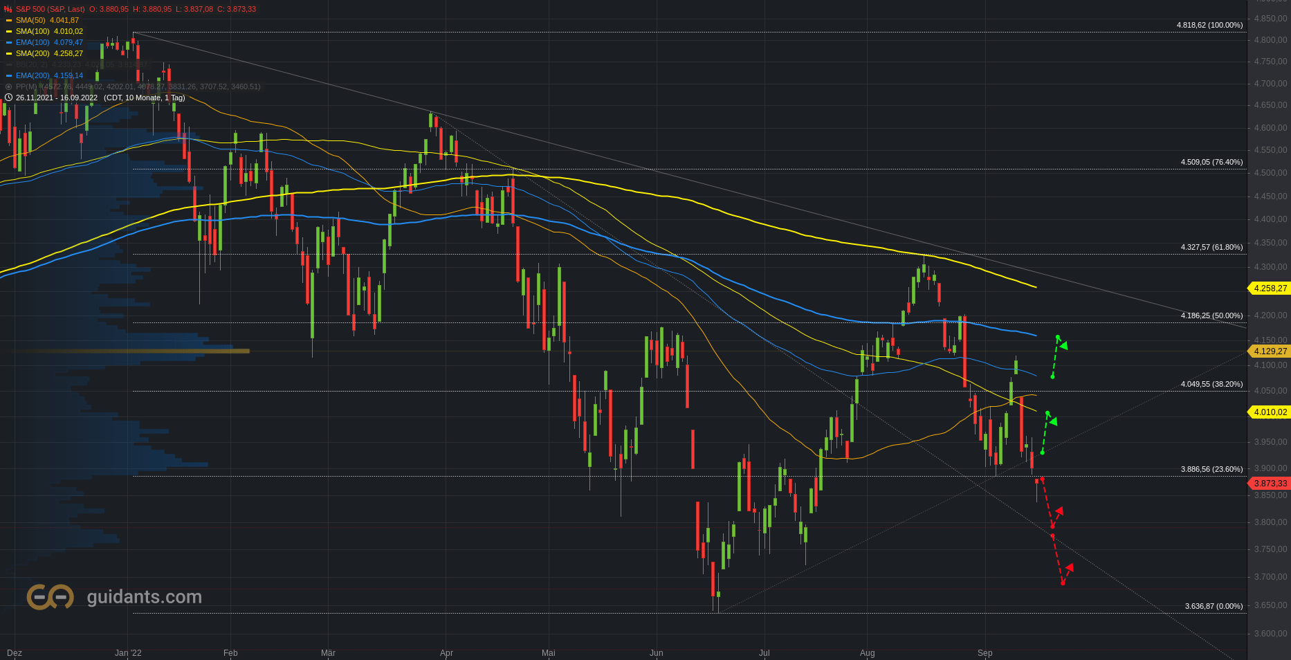Select the SMA(100) indicator label

(33, 31)
